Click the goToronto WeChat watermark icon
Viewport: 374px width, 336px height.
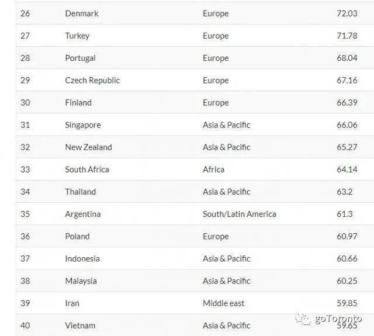coord(304,318)
